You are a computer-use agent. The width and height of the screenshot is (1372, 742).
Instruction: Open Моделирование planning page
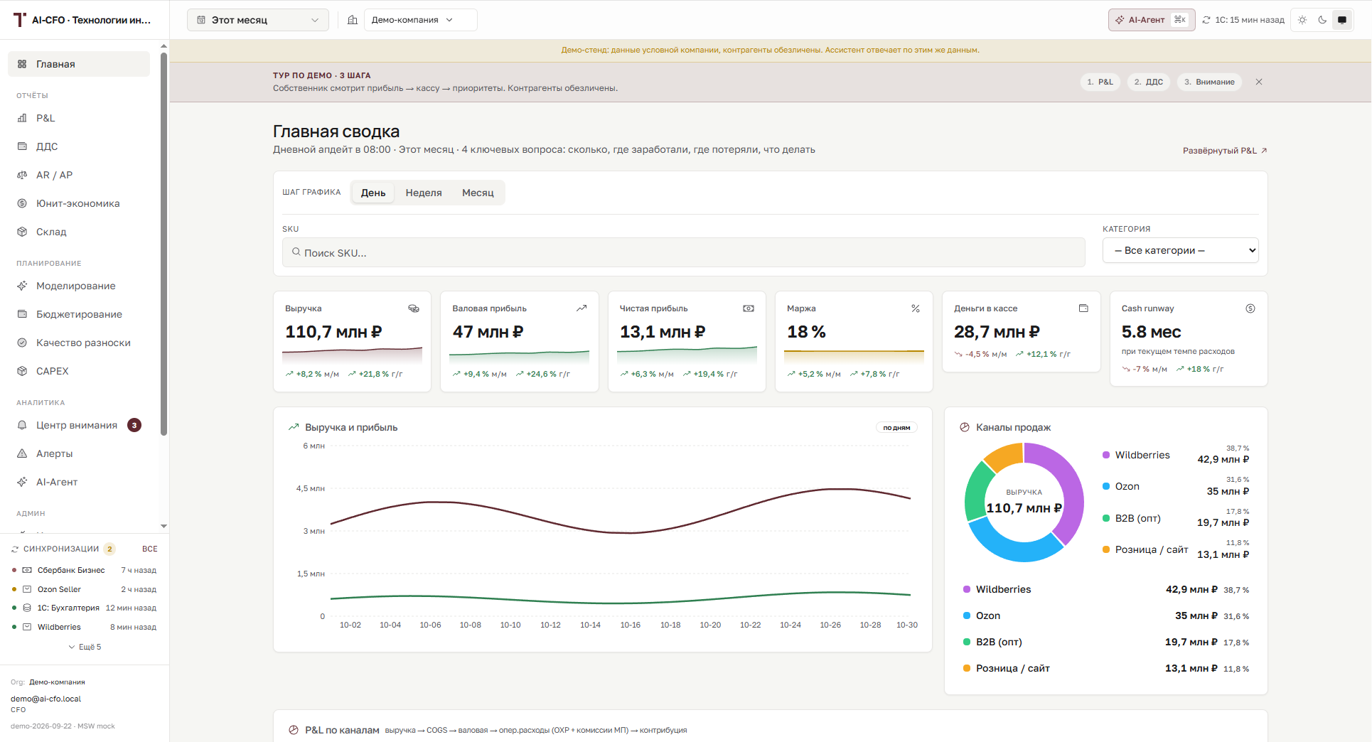[x=79, y=286]
